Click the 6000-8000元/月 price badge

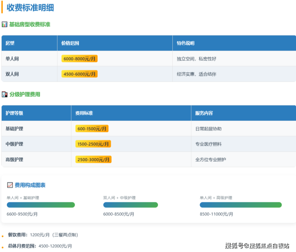coord(79,59)
